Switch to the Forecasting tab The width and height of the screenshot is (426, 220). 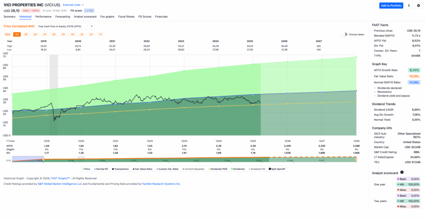62,17
